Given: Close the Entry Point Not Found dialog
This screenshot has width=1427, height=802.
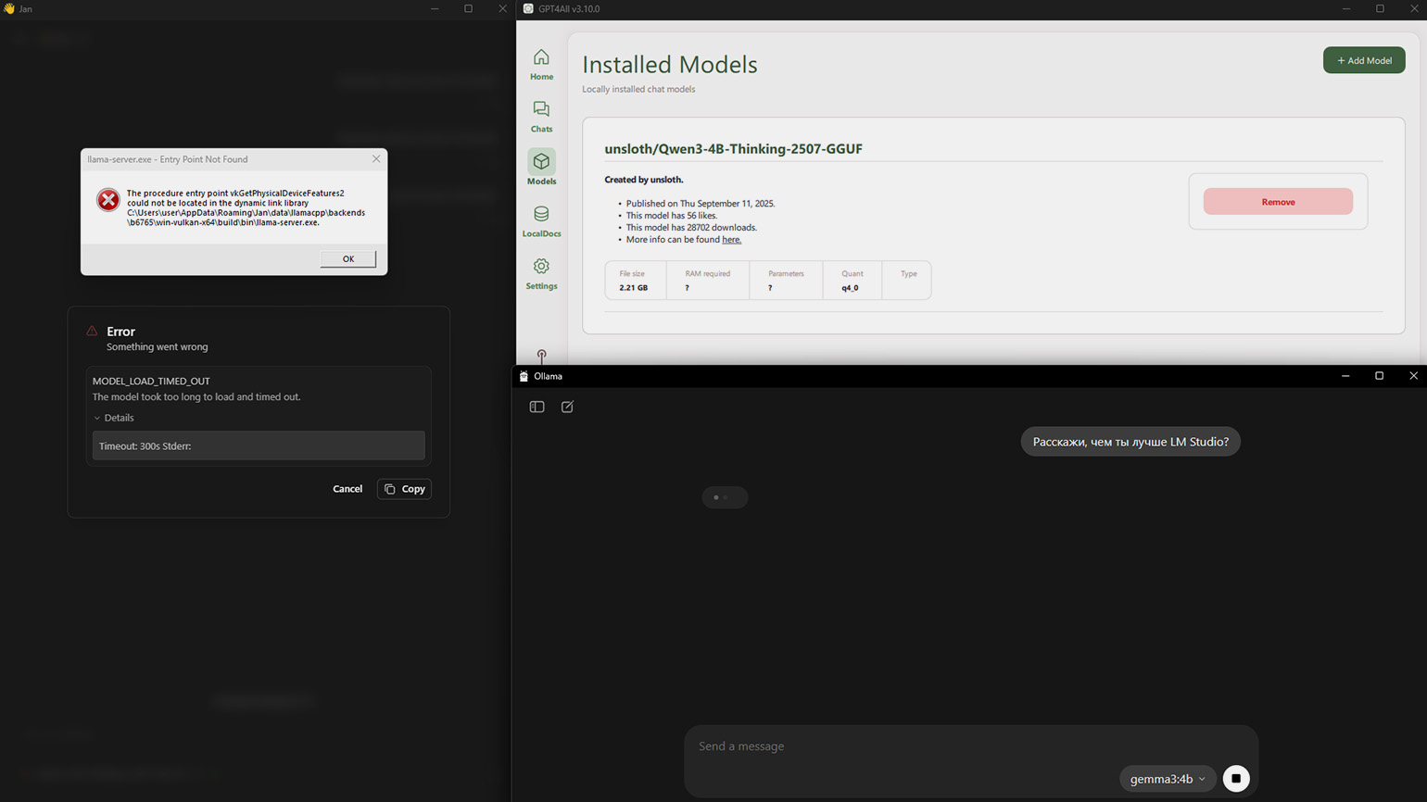Looking at the screenshot, I should click(x=376, y=159).
